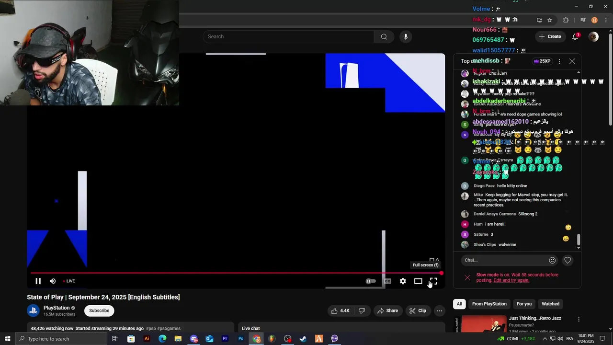Bookmark this tab with the star

[550, 20]
